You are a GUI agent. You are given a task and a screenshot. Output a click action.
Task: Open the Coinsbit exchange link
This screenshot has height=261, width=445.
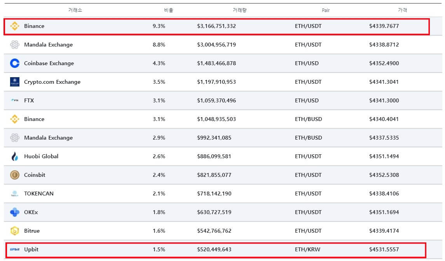[x=35, y=175]
